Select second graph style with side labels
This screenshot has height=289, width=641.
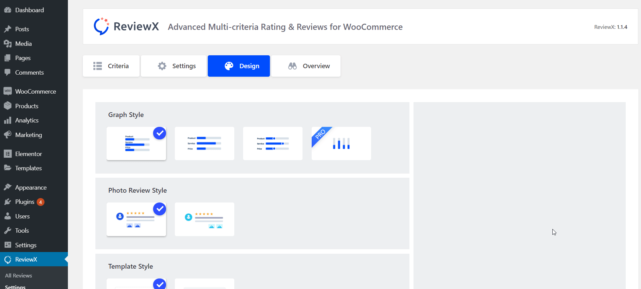coord(204,143)
